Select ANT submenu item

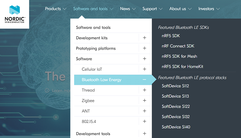86,111
